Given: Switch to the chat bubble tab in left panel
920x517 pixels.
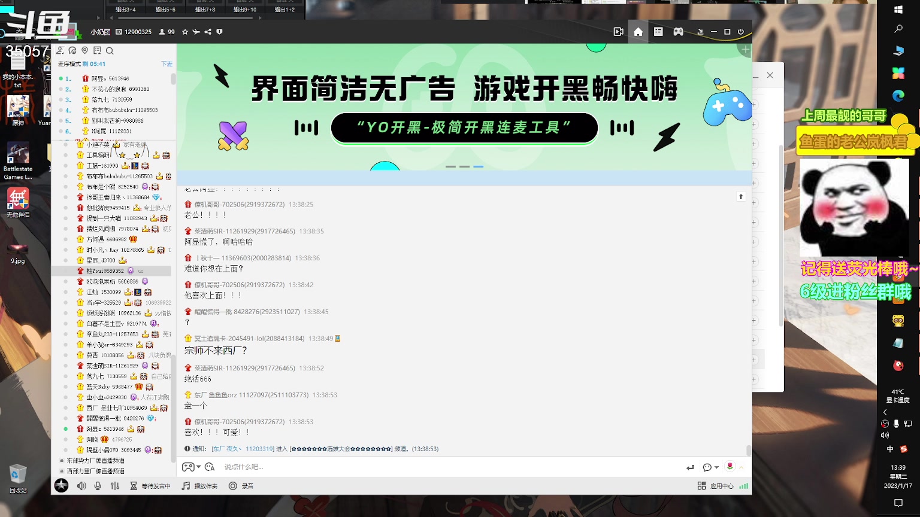Looking at the screenshot, I should coord(72,51).
